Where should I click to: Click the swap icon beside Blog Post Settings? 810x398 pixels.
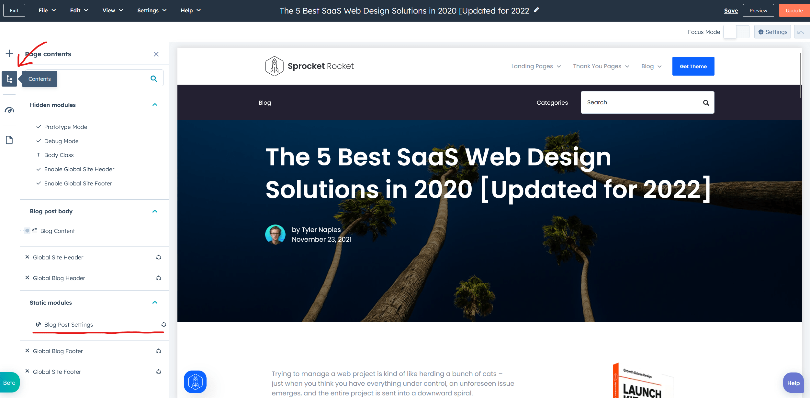point(163,324)
